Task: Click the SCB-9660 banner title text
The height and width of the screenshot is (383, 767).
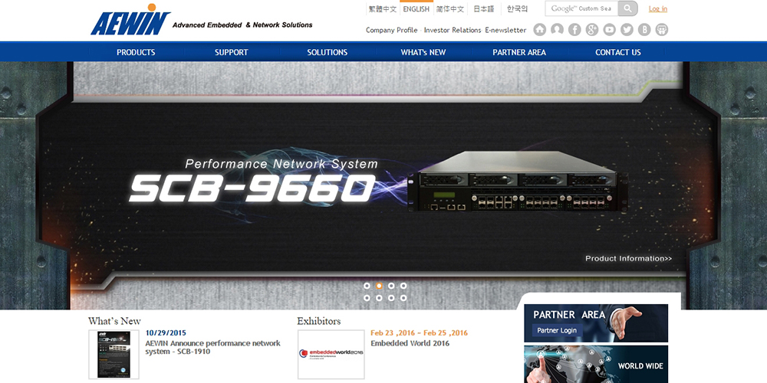Action: [x=253, y=188]
